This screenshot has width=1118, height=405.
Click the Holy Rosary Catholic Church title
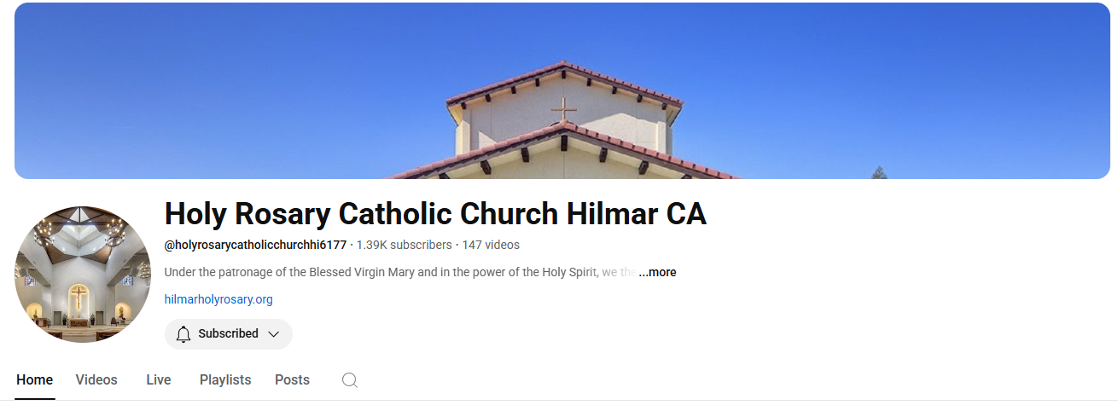(x=435, y=213)
